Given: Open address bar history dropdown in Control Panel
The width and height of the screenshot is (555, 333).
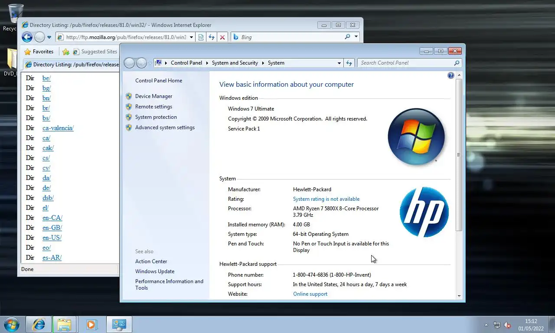Looking at the screenshot, I should 339,63.
